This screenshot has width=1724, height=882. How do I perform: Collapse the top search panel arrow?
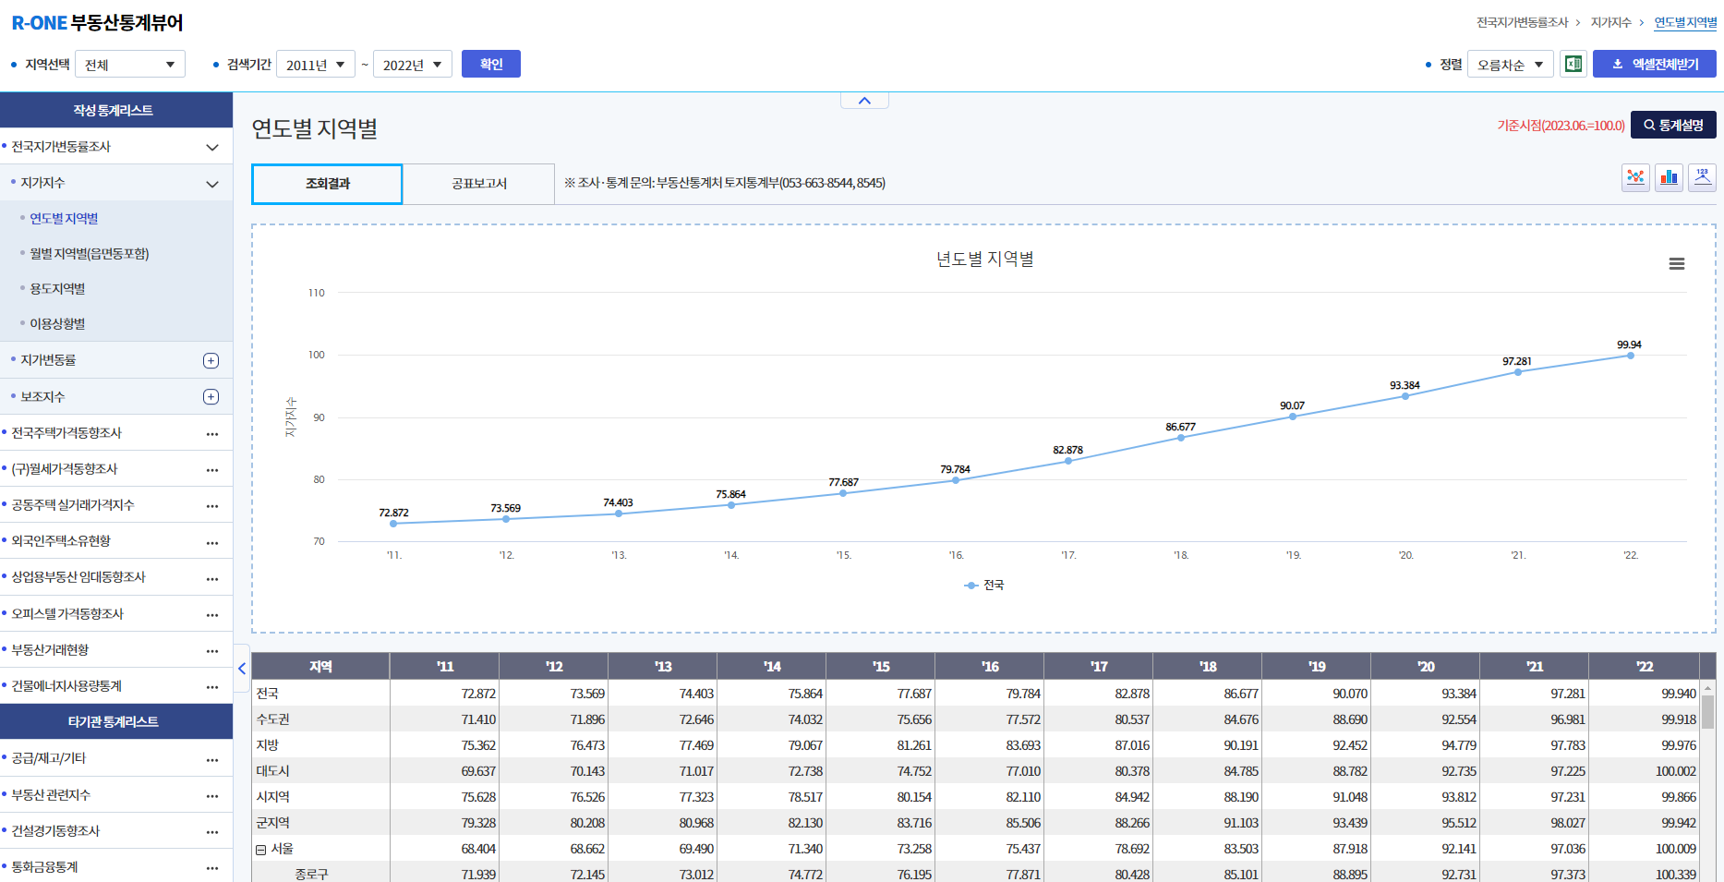tap(864, 101)
